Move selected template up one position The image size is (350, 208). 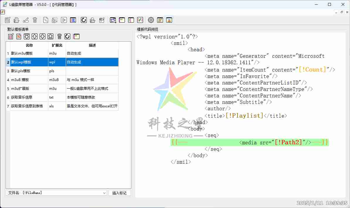click(35, 36)
